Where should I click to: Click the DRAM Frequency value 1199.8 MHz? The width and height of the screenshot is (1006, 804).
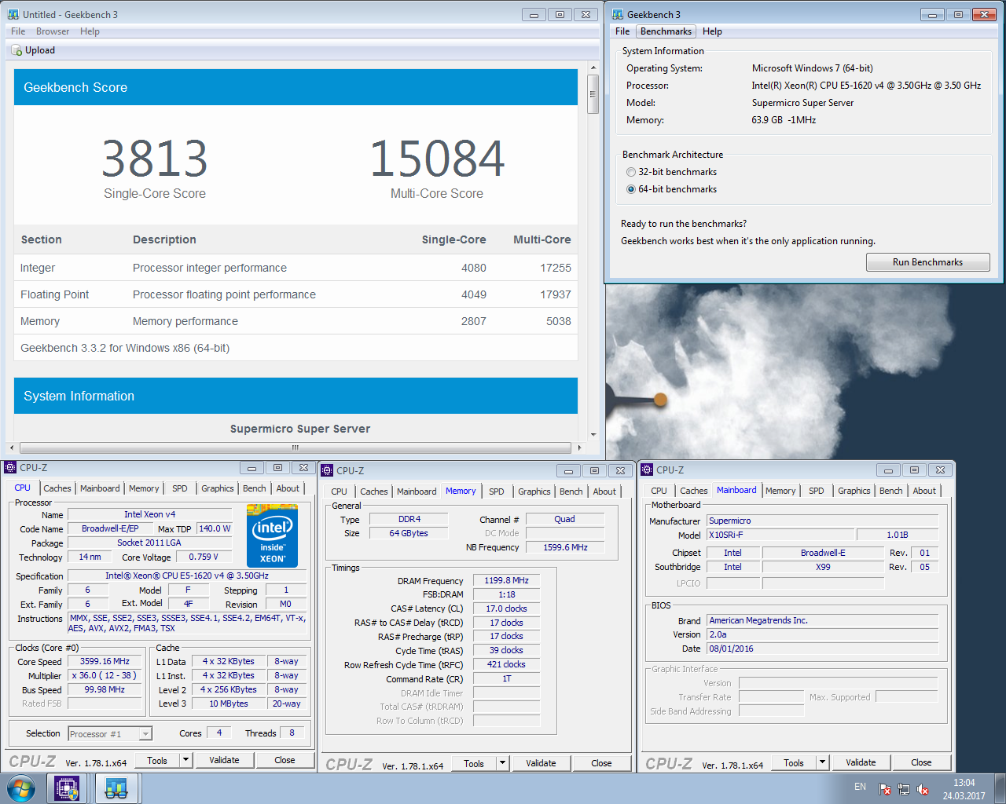[506, 581]
